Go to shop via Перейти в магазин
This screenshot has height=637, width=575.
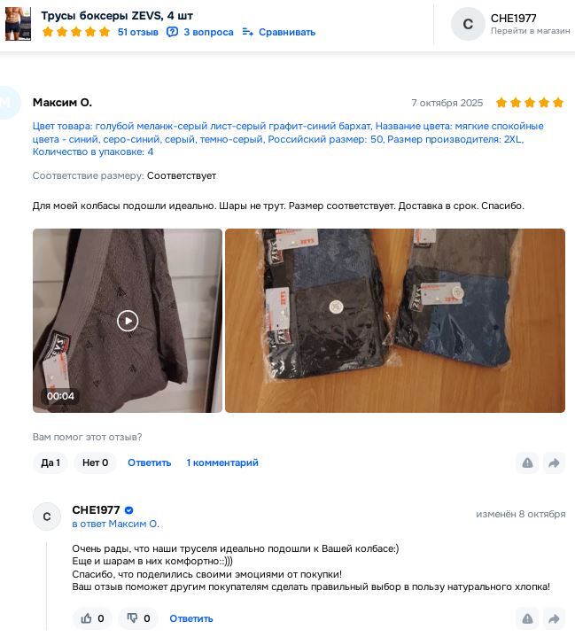coord(530,31)
